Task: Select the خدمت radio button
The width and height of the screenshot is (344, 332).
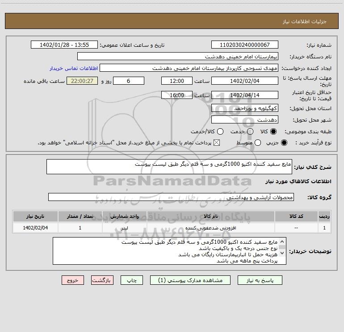Action: tap(250, 131)
